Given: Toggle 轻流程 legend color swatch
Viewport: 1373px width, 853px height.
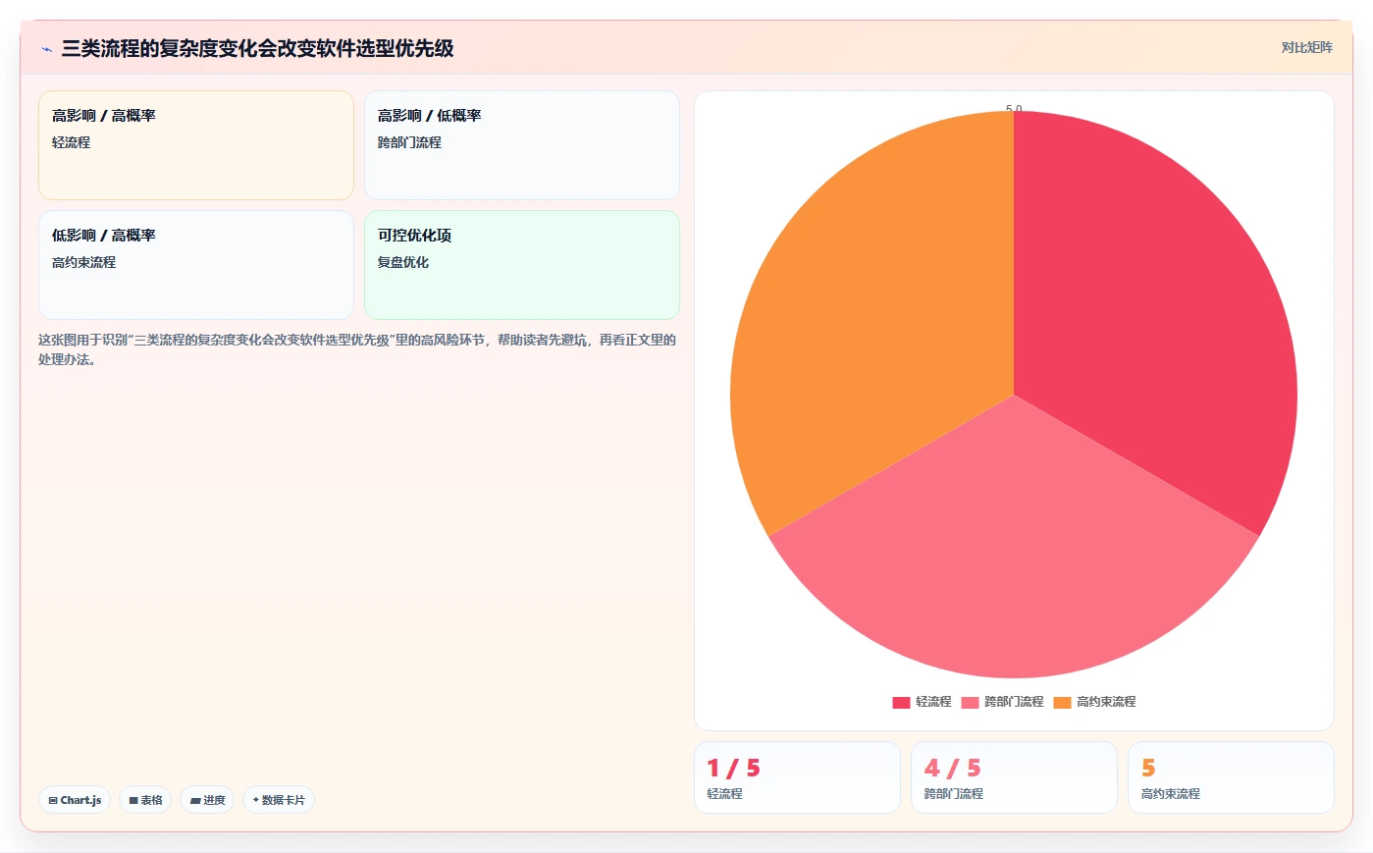Looking at the screenshot, I should click(x=901, y=702).
